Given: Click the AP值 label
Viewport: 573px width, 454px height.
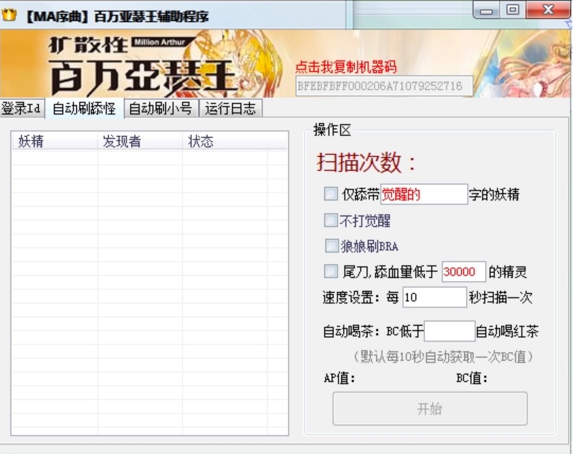Looking at the screenshot, I should click(339, 378).
